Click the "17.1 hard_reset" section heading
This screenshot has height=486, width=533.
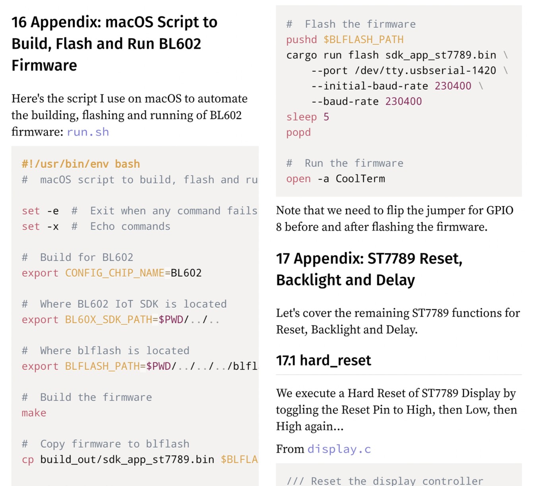pyautogui.click(x=323, y=360)
